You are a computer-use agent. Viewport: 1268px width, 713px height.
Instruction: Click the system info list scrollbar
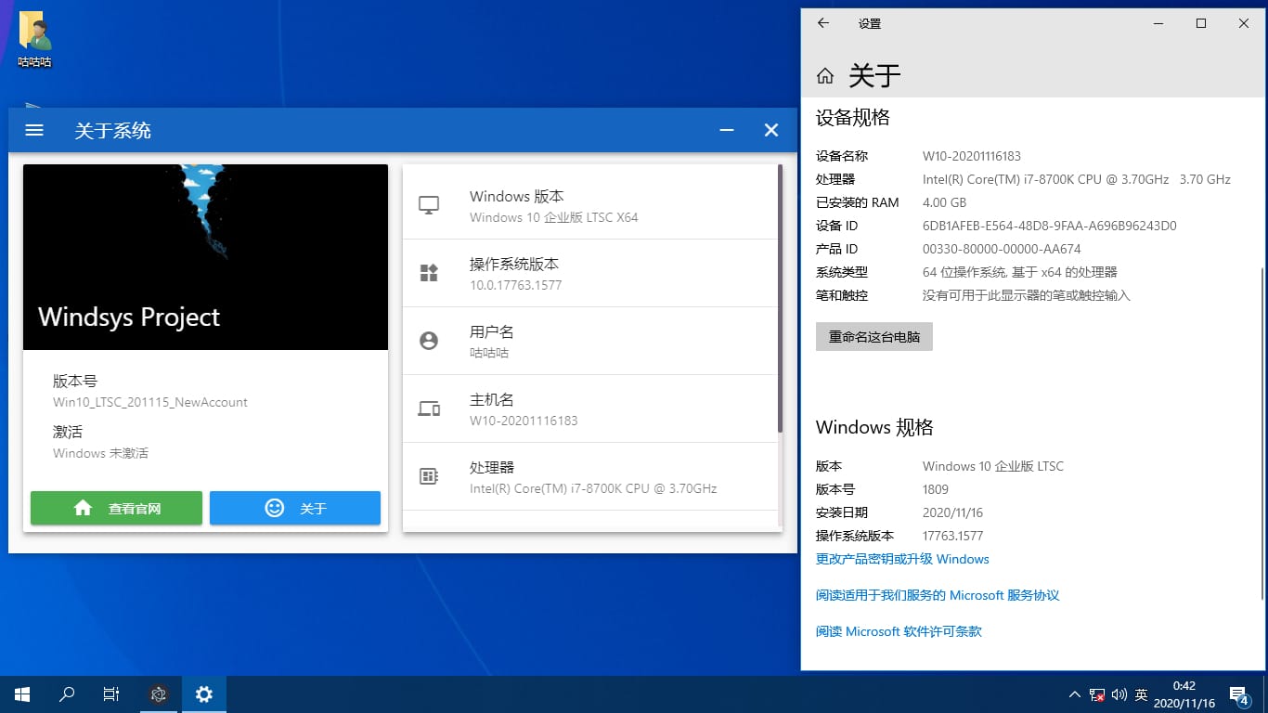point(780,297)
